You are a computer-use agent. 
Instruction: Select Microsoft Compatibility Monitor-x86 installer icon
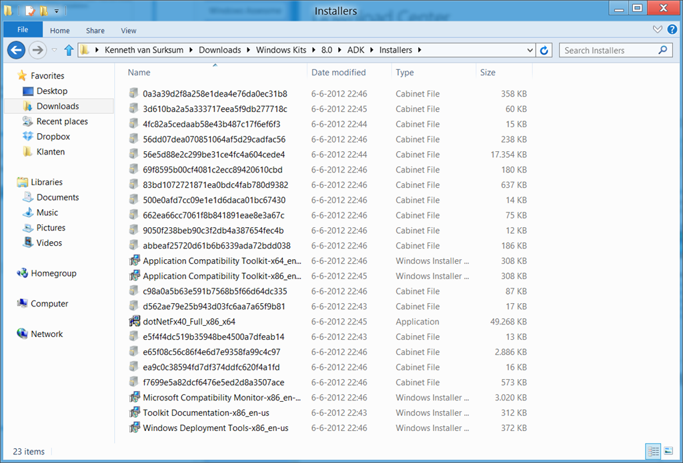134,397
